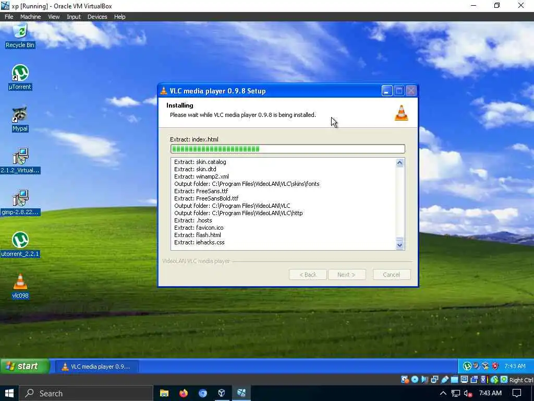The width and height of the screenshot is (534, 401).
Task: Click the VirtualBox CPU status indicator
Action: coord(484,380)
